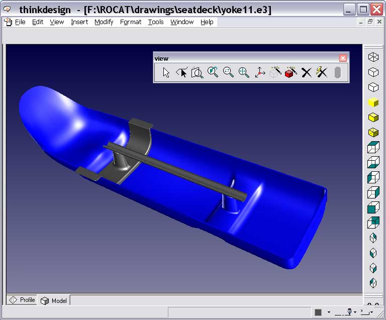The image size is (386, 320).
Task: Choose the first yellow shaded cube display mode
Action: coord(373,102)
